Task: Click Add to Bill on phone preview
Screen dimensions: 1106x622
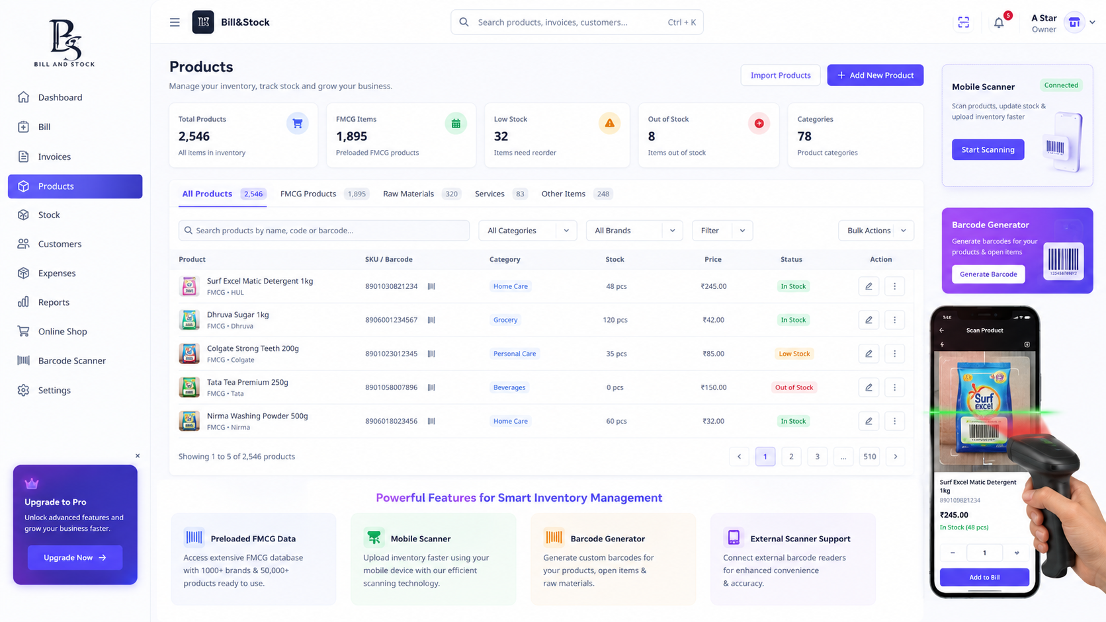Action: click(x=984, y=577)
